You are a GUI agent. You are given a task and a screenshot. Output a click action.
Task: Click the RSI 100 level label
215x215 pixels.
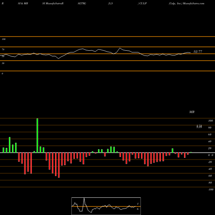[3, 39]
